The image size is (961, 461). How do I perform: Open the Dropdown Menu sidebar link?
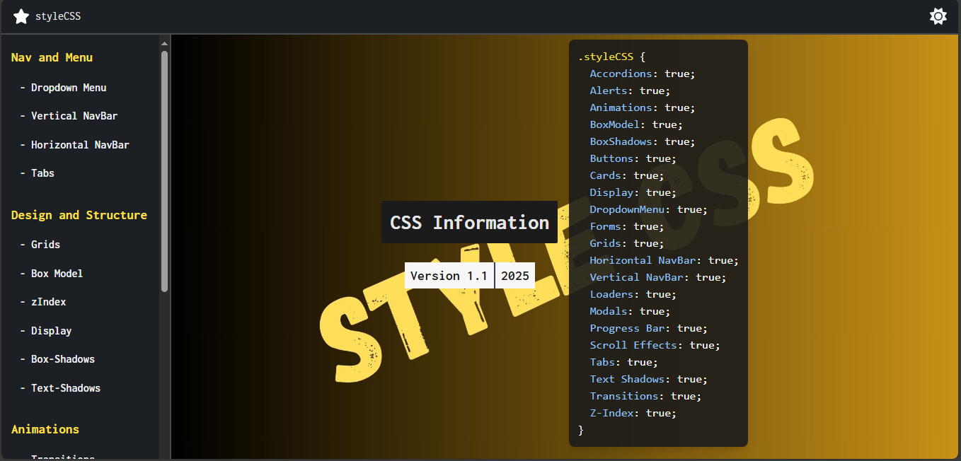[68, 88]
